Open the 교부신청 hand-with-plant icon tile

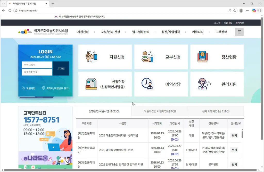[x=161, y=57]
